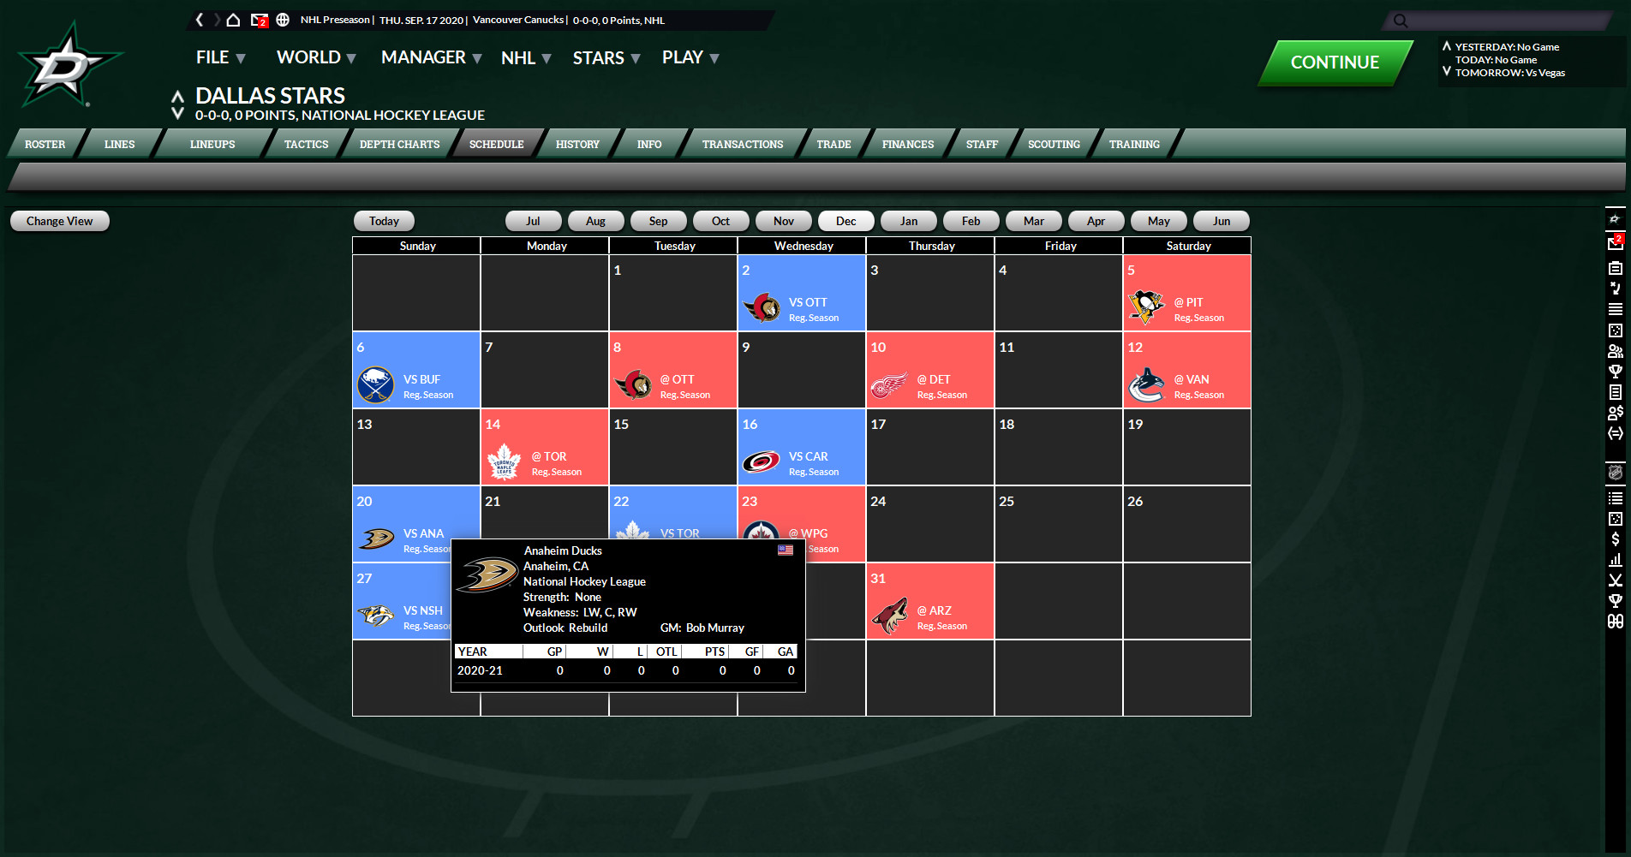
Task: Toggle the Dec month selector
Action: (x=845, y=221)
